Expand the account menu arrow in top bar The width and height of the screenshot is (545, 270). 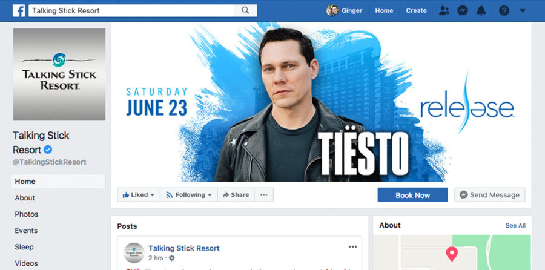(523, 10)
